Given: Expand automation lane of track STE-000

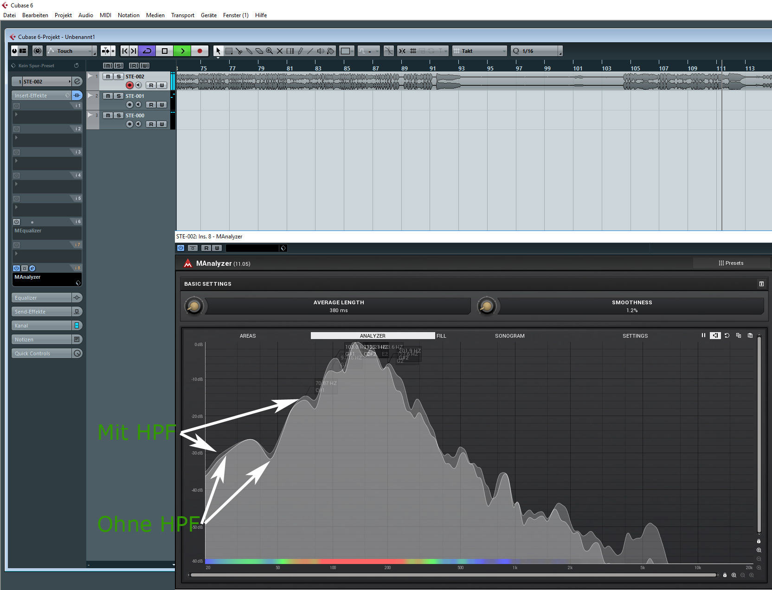Looking at the screenshot, I should pos(90,115).
